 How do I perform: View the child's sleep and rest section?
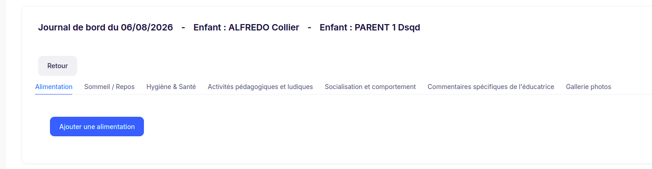pyautogui.click(x=109, y=87)
